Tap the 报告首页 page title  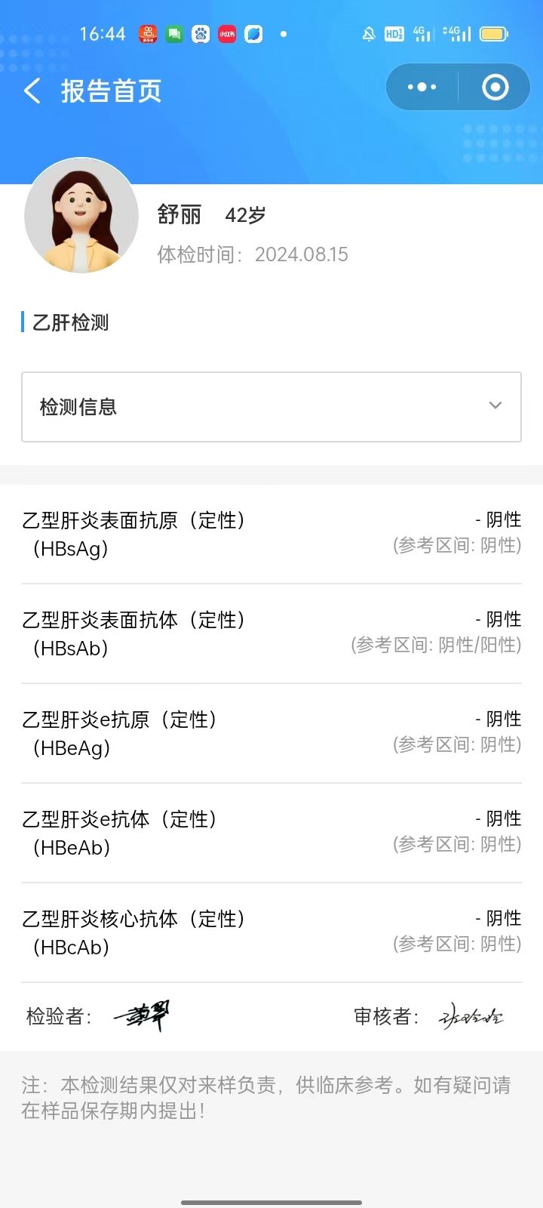tap(112, 91)
